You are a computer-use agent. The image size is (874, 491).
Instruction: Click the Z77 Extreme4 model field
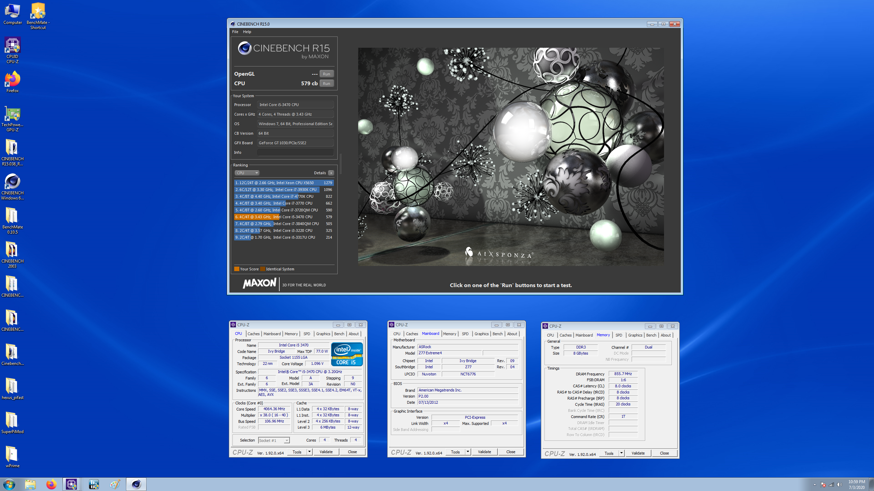(449, 353)
